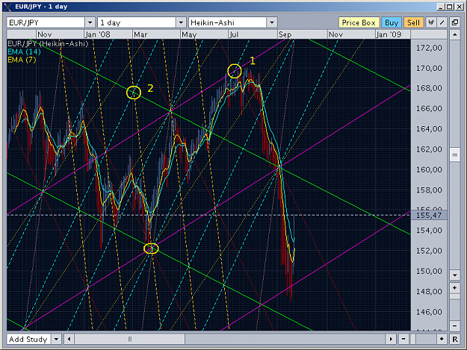Click the Buy button
The height and width of the screenshot is (350, 467).
pos(392,22)
